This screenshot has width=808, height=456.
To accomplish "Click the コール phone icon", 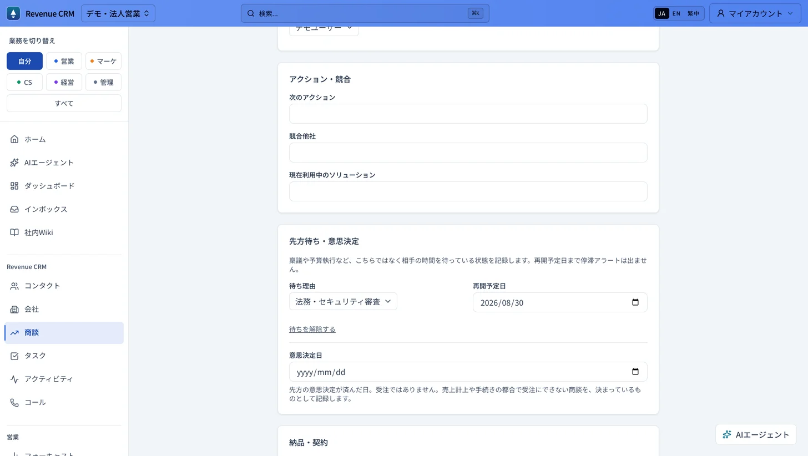I will click(x=14, y=402).
